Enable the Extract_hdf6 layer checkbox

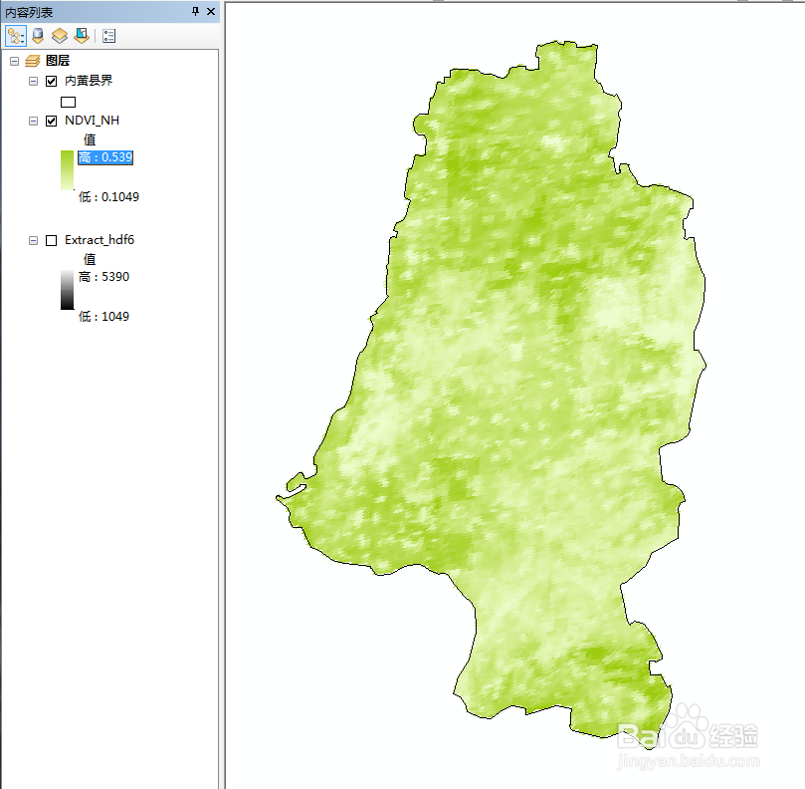[52, 240]
